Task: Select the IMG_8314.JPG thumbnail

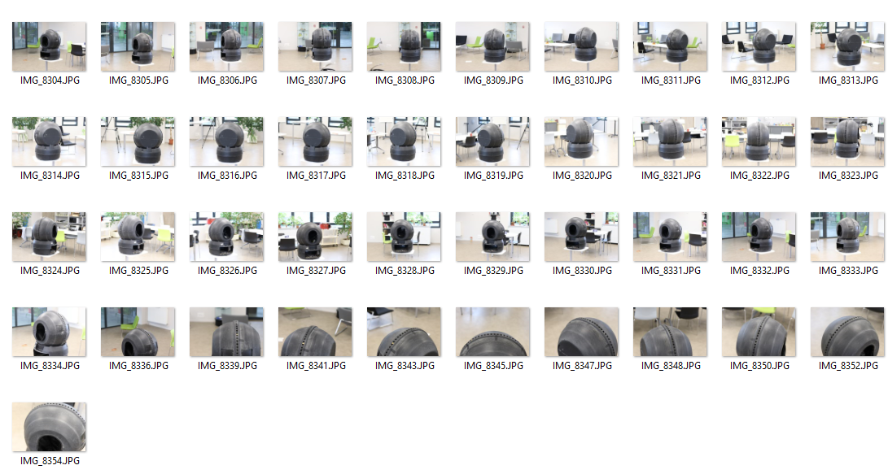Action: click(x=50, y=142)
